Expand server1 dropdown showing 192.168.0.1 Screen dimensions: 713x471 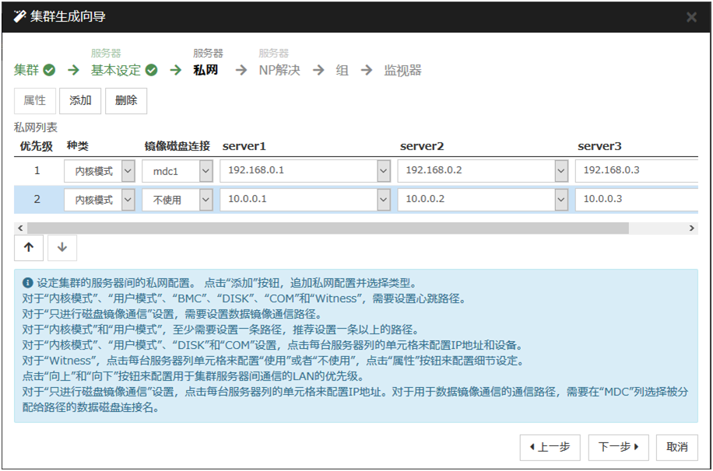[383, 170]
